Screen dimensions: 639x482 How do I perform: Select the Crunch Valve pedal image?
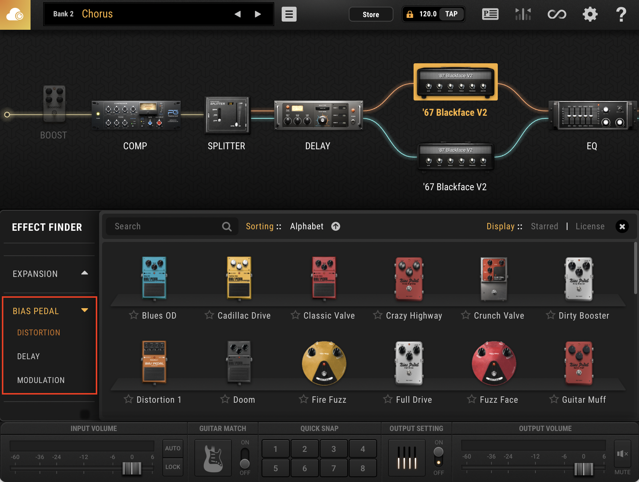[x=494, y=279]
